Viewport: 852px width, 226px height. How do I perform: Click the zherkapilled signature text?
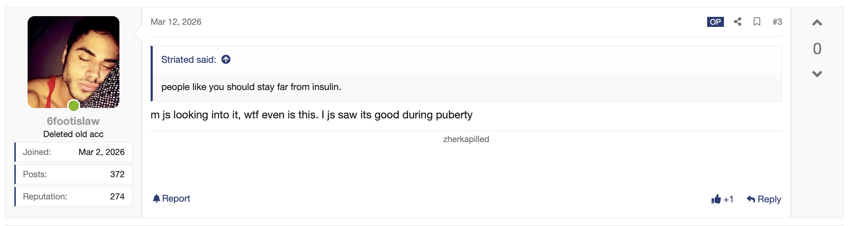point(466,139)
